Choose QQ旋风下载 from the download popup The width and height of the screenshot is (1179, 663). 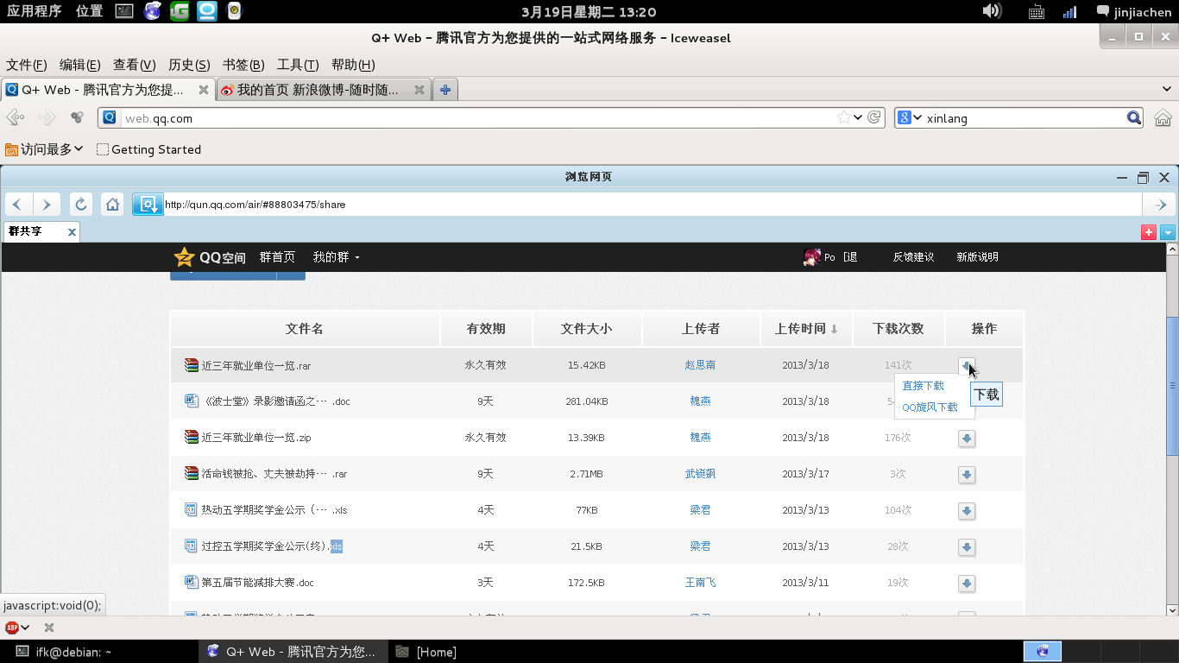tap(930, 407)
